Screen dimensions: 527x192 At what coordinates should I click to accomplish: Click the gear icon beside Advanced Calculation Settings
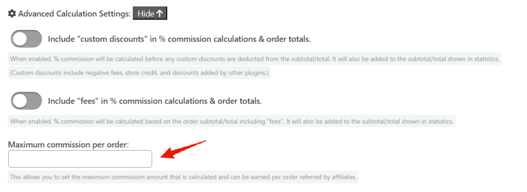click(12, 14)
